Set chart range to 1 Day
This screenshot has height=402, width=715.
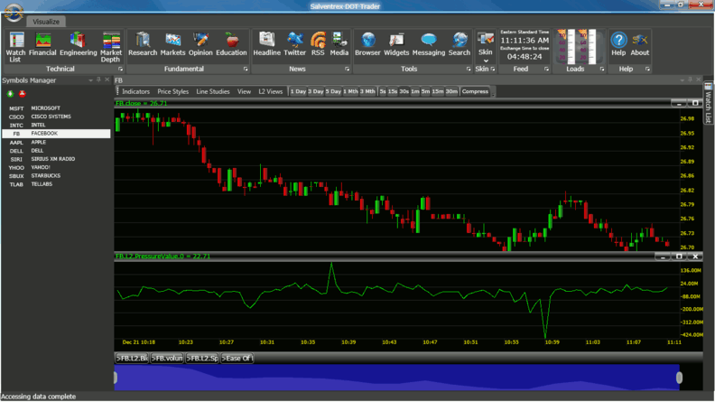pos(298,92)
